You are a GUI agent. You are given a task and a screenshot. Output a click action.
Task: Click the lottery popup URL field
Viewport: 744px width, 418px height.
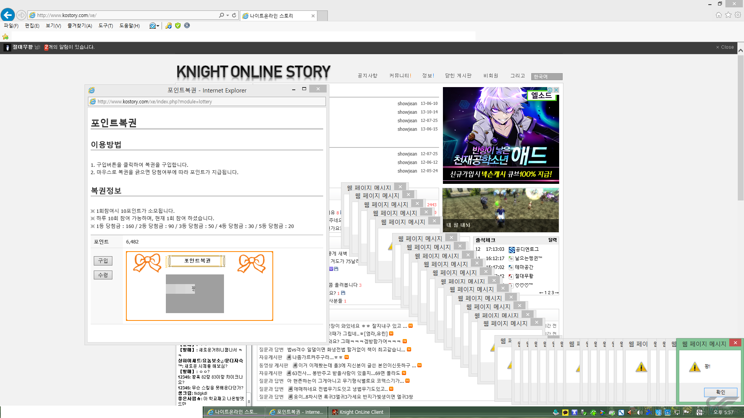click(x=207, y=101)
